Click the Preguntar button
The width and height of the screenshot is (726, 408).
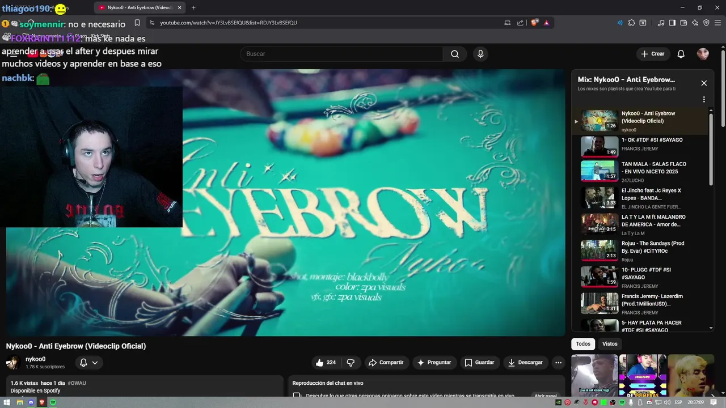(434, 363)
